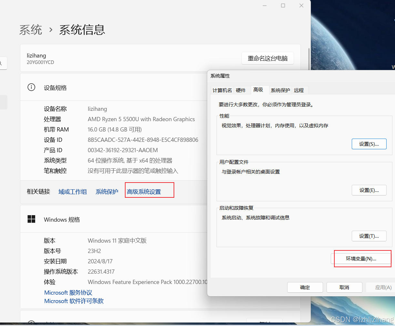The image size is (395, 326).
Task: Click the 版本 value Windows 11 家庭中文版
Action: pos(117,241)
